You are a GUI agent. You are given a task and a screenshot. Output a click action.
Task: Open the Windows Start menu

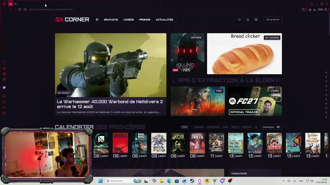coord(100,181)
